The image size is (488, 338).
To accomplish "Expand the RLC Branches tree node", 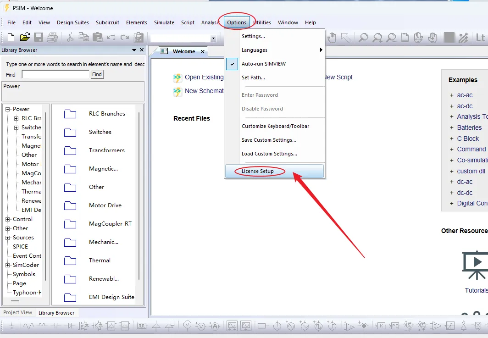I will pyautogui.click(x=17, y=118).
